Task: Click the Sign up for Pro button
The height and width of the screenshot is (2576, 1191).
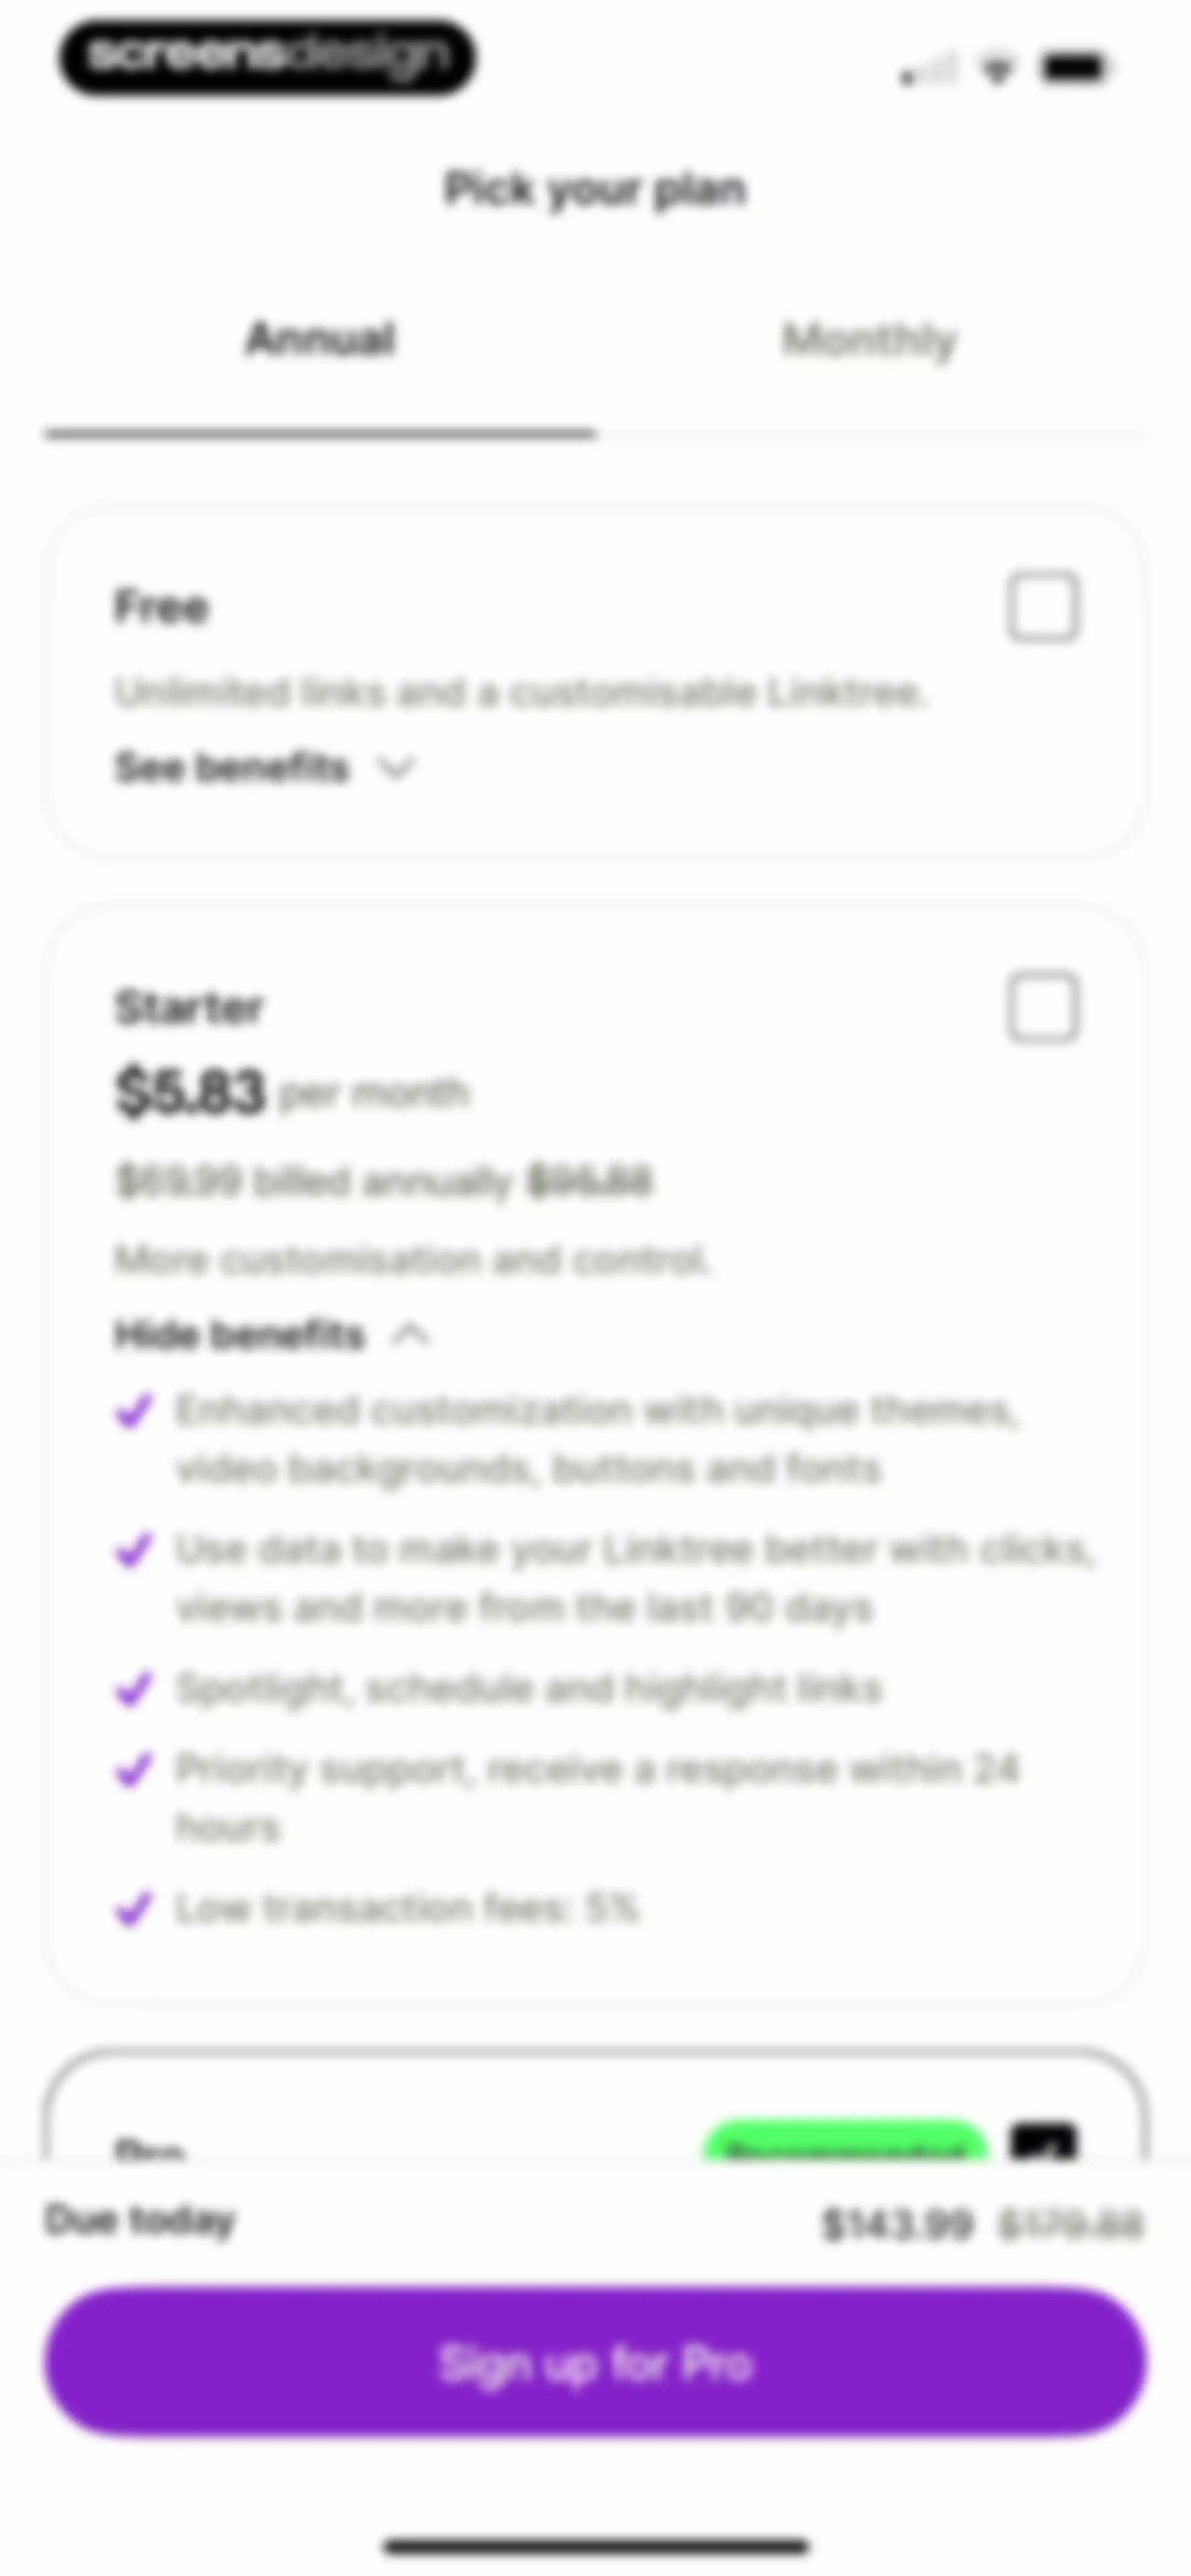Action: click(595, 2364)
